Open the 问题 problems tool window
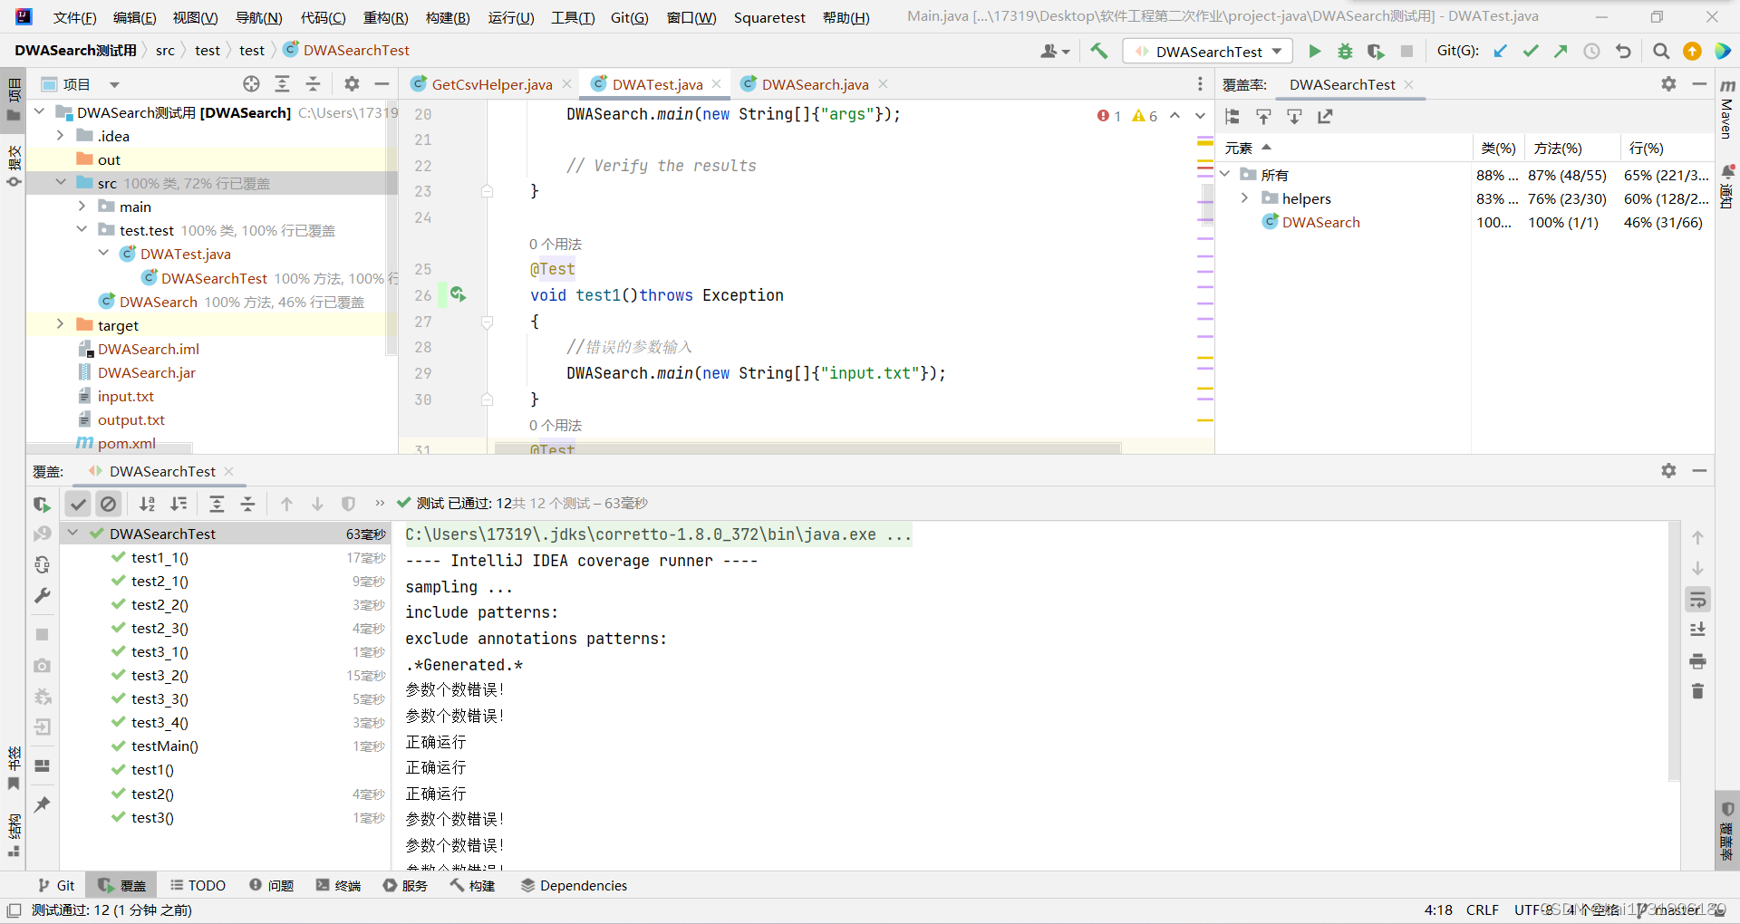 pos(271,885)
